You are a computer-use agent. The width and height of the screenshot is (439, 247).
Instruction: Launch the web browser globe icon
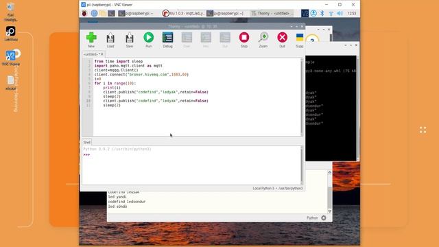pos(94,13)
